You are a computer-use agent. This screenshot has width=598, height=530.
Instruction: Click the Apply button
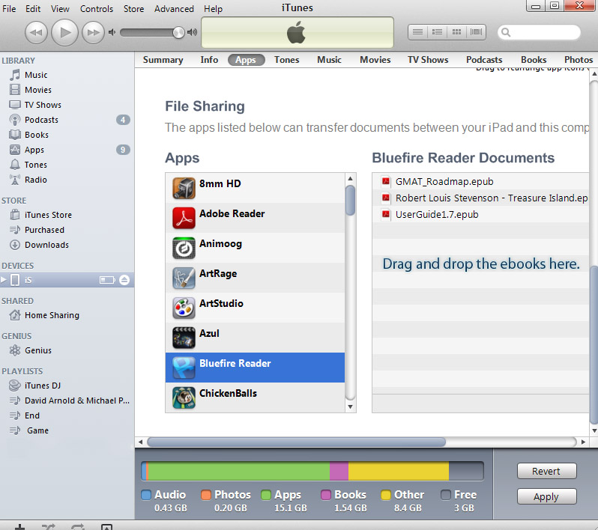click(x=546, y=496)
